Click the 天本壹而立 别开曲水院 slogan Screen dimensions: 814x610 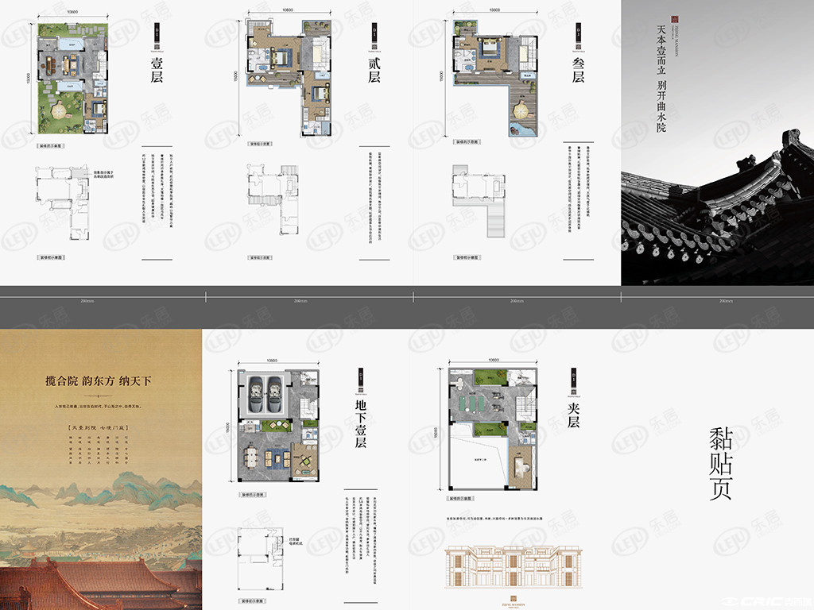661,79
